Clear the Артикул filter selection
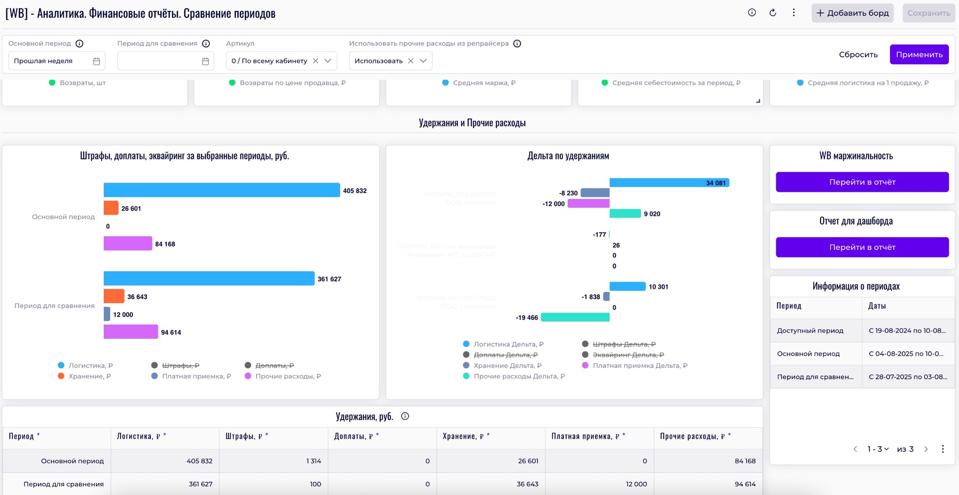The width and height of the screenshot is (959, 495). click(x=316, y=61)
